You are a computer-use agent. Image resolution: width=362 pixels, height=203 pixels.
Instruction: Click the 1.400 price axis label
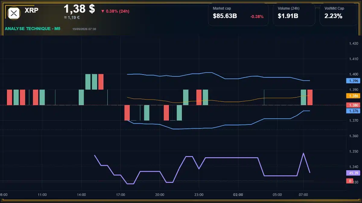353,74
